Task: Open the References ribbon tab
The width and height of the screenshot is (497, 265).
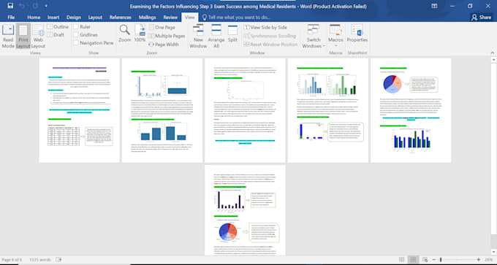Action: 120,18
